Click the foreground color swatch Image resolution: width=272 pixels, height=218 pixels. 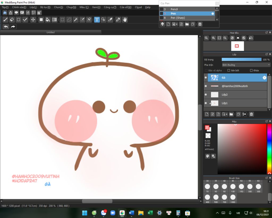(x=207, y=127)
